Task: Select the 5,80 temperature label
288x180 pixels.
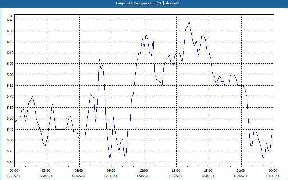Action: click(10, 86)
